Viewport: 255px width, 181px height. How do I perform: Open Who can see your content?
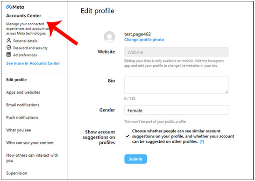[x=30, y=143]
